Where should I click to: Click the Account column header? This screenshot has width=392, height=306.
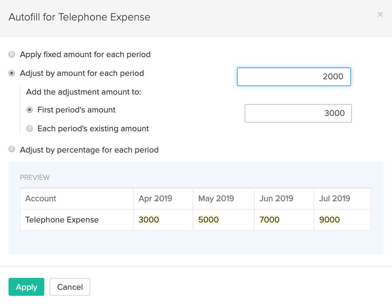[41, 199]
